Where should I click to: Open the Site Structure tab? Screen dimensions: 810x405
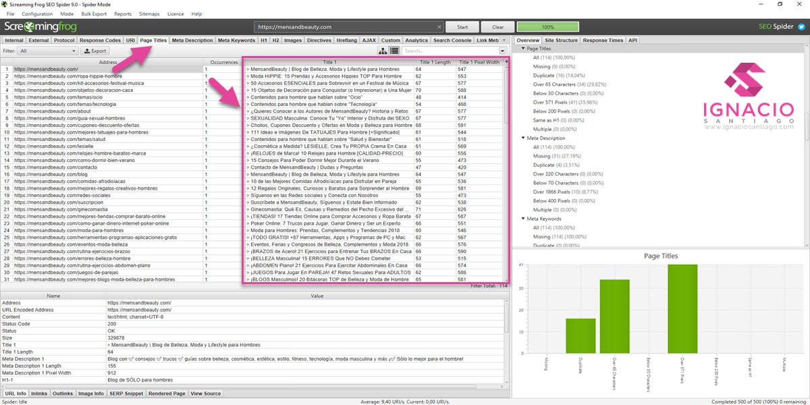tap(561, 40)
